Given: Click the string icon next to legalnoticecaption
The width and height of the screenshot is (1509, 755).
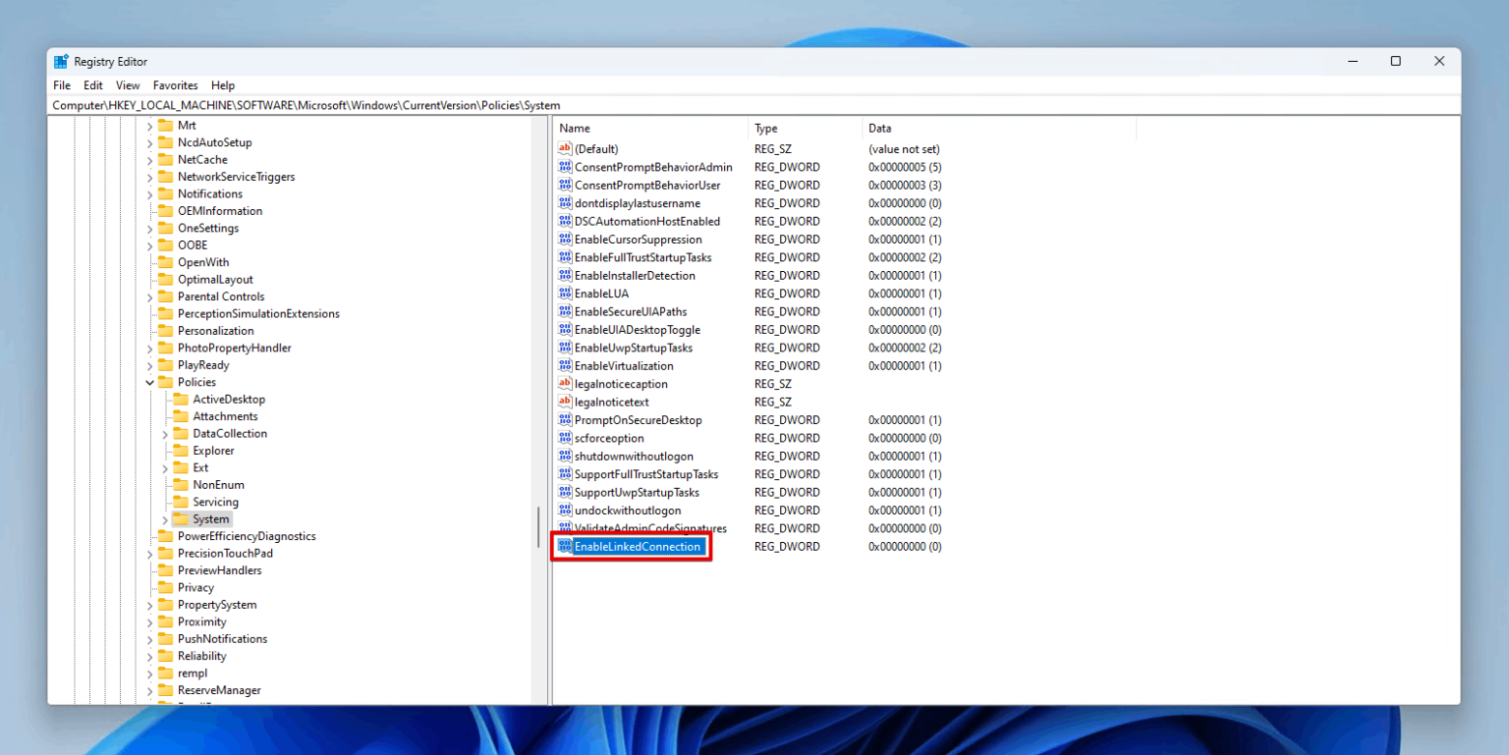Looking at the screenshot, I should point(565,383).
